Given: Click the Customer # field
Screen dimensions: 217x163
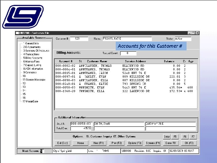Looking at the screenshot, I should pyautogui.click(x=79, y=39).
